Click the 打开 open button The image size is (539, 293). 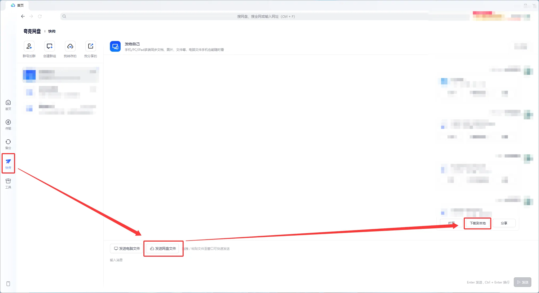point(451,223)
